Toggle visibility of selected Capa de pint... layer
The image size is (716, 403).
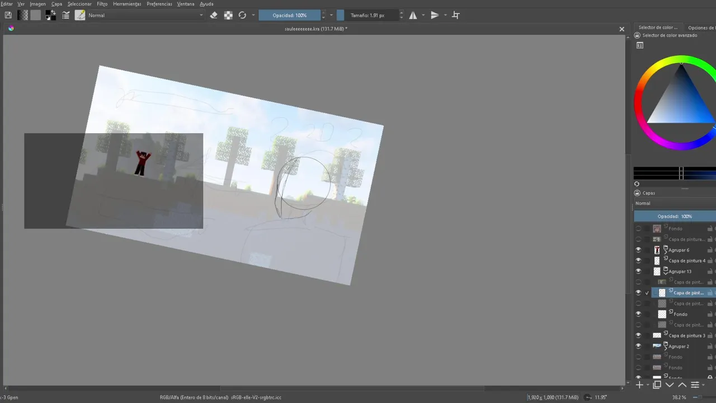638,293
